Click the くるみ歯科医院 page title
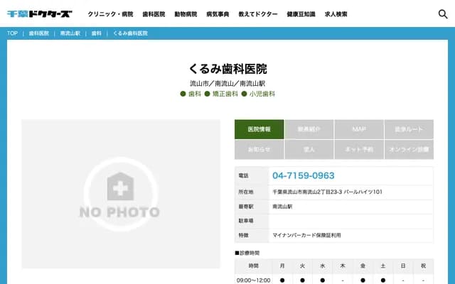Image resolution: width=455 pixels, height=284 pixels. coord(227,69)
